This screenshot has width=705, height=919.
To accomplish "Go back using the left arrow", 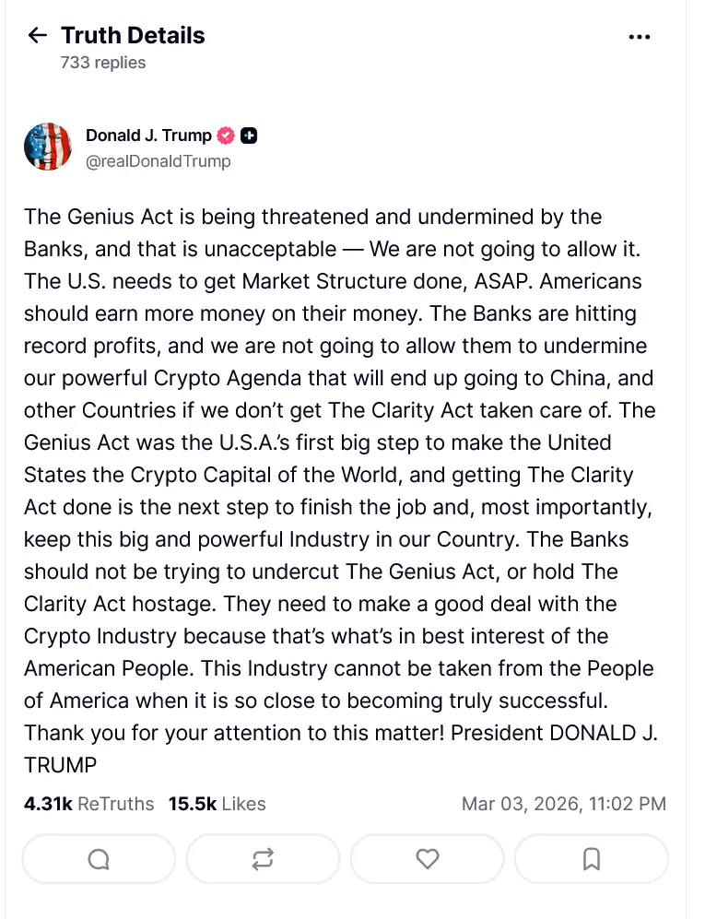I will tap(37, 36).
